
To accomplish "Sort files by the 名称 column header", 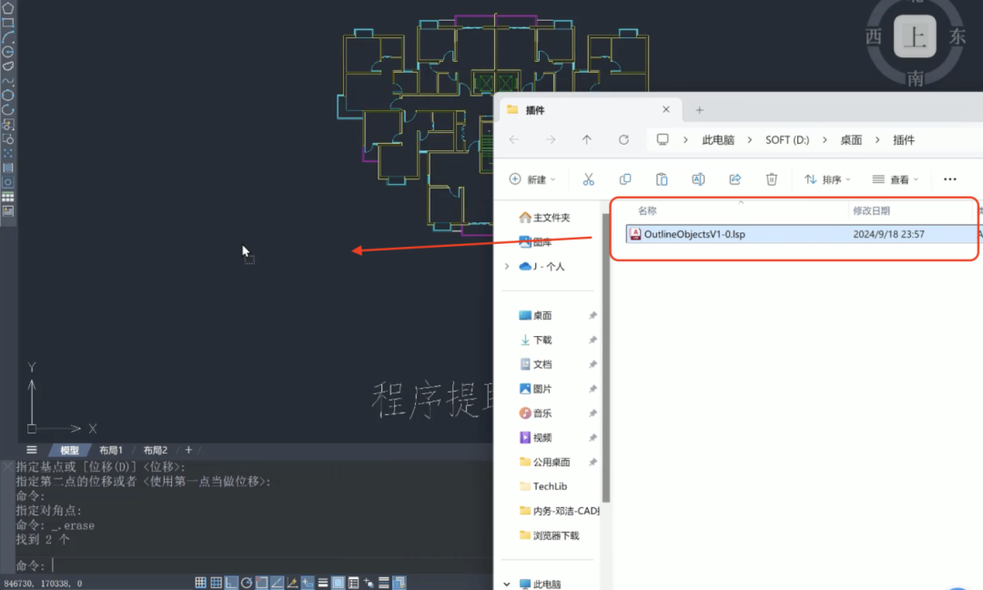I will click(x=647, y=210).
